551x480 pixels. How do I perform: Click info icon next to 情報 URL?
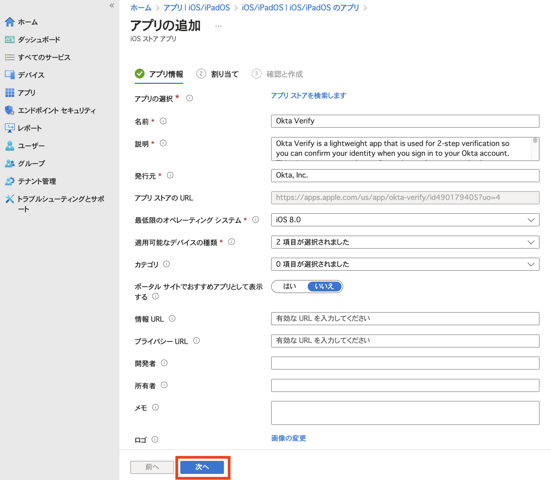point(172,318)
